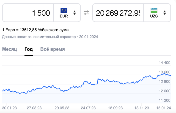Screen dimensions: 176x113
Task: Click the 18.09.23 date on chart axis
Action: pos(115,108)
